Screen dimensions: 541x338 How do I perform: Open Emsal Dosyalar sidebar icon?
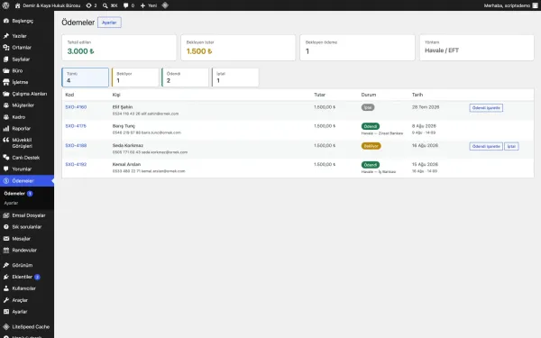point(6,215)
